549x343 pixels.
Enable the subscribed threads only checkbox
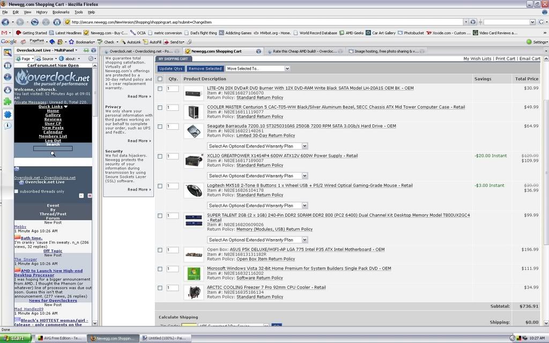tap(16, 191)
